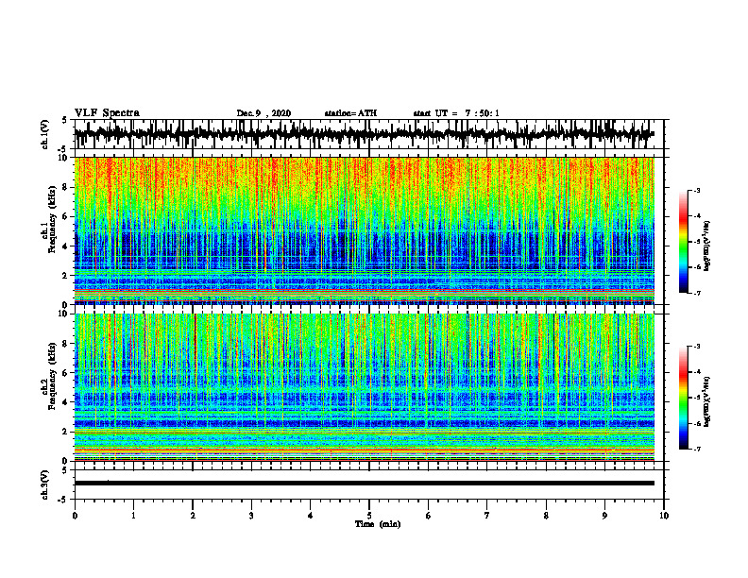Click the date text "Dec. 9 , 2020"
The width and height of the screenshot is (748, 578).
[263, 113]
